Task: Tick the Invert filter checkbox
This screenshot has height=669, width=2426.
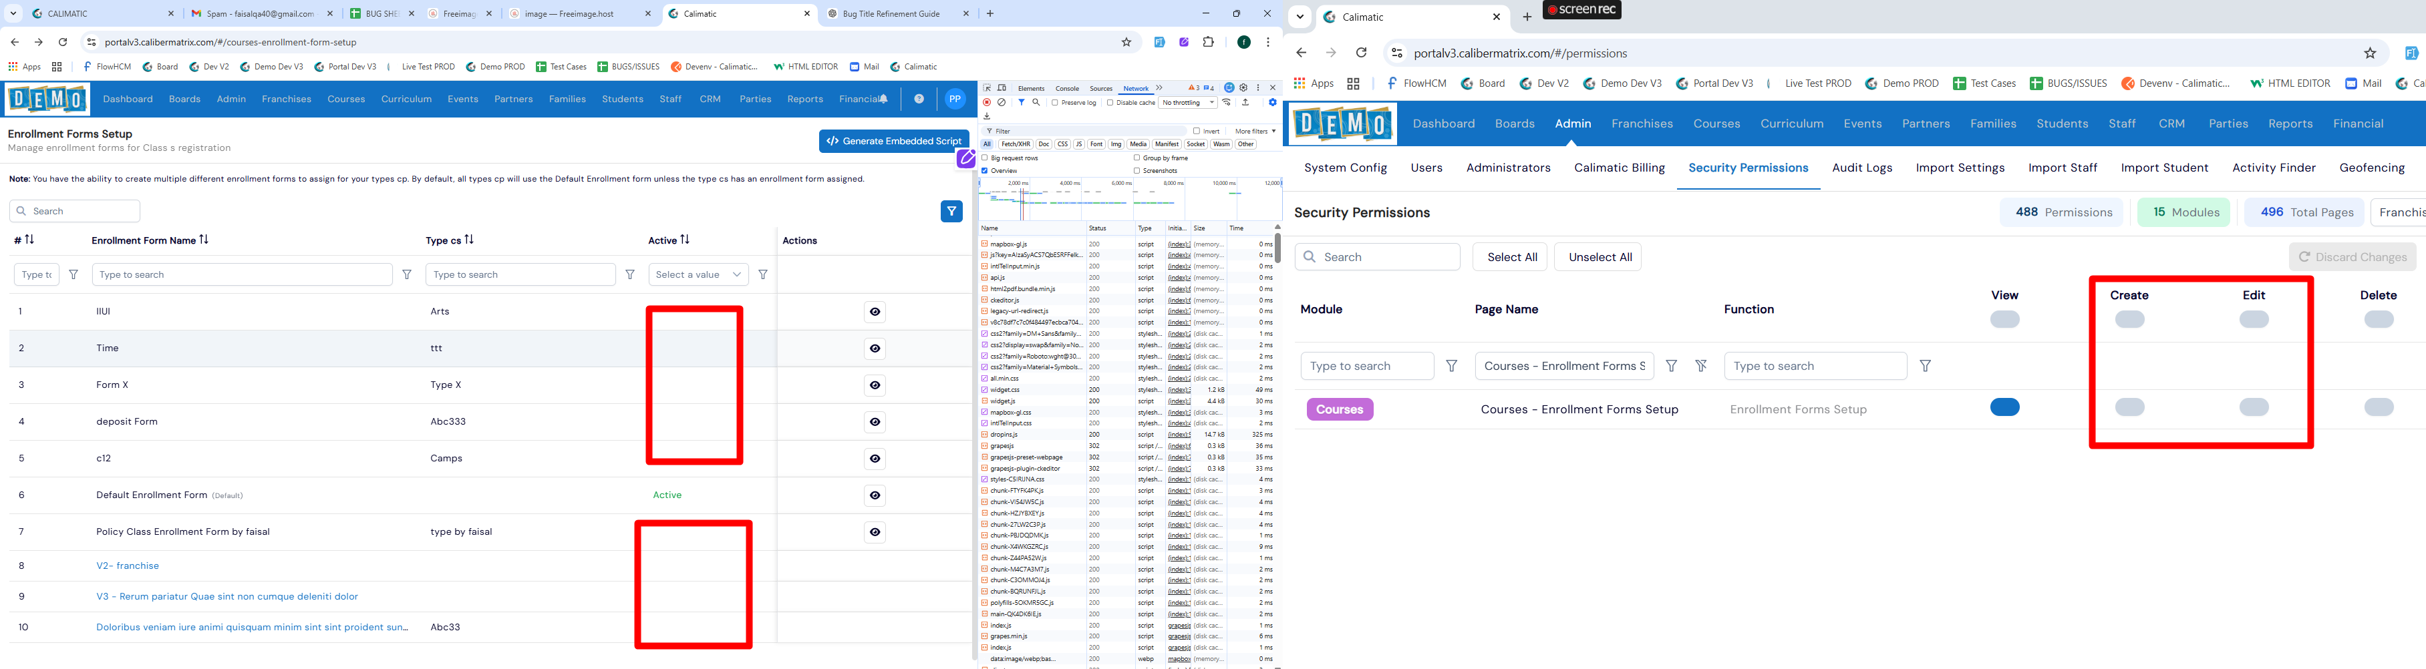Action: point(1196,131)
